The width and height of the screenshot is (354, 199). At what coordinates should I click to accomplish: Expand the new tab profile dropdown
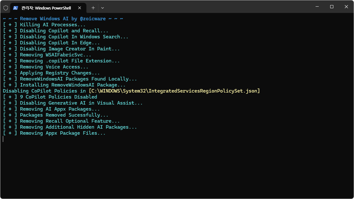(x=103, y=8)
